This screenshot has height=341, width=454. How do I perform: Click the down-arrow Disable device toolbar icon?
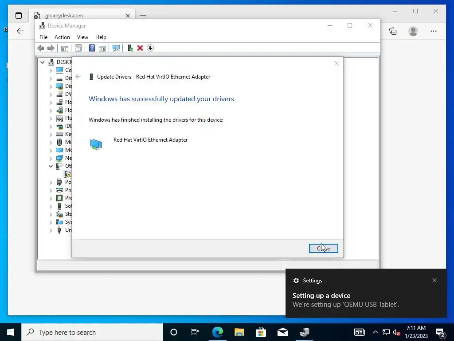tap(150, 48)
